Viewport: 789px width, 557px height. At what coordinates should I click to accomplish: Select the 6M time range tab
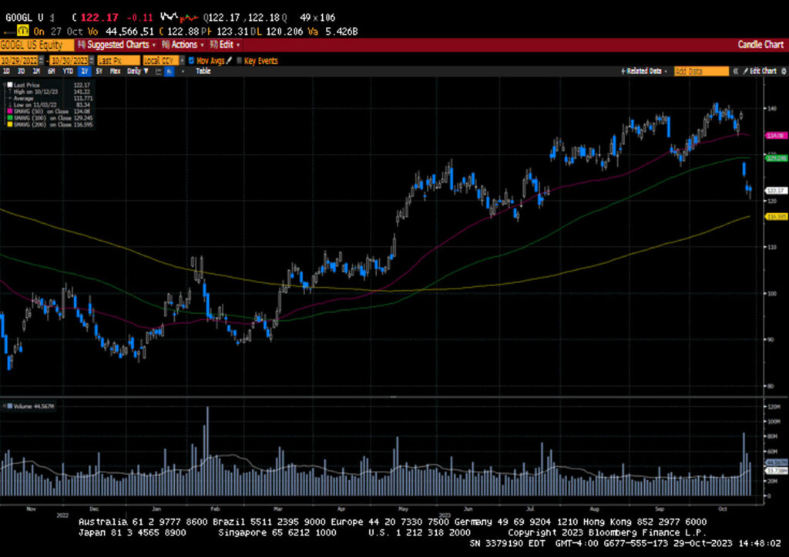pos(50,71)
